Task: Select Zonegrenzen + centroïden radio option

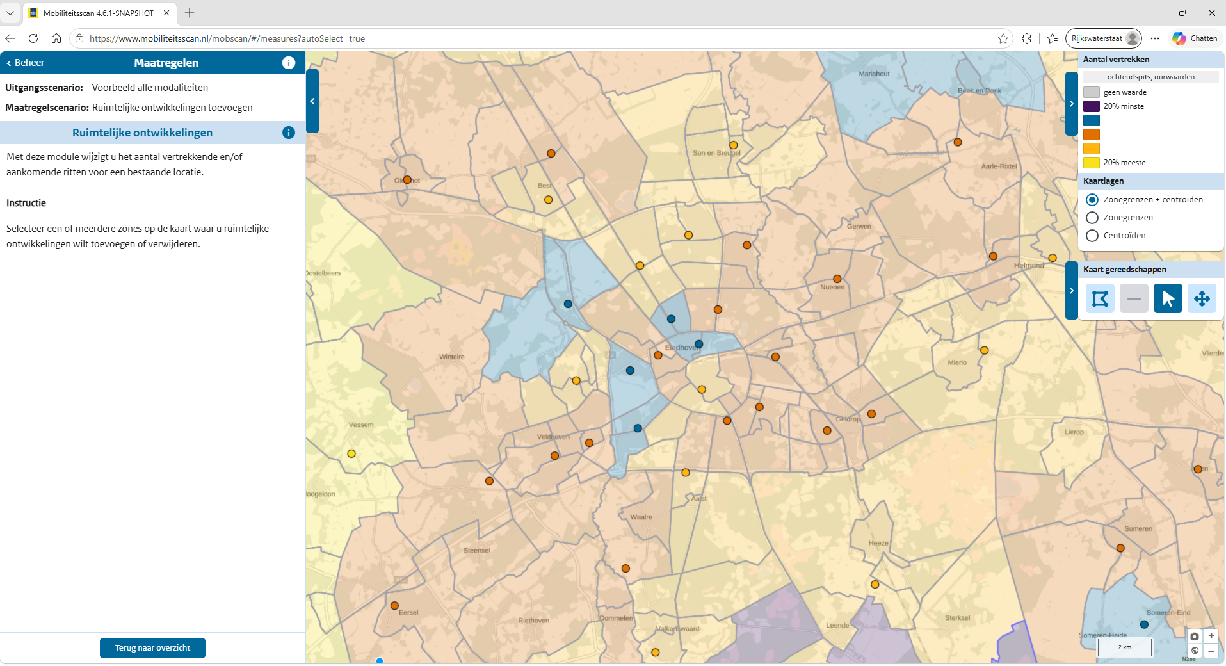Action: [1092, 200]
